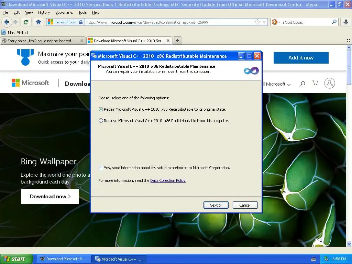The width and height of the screenshot is (352, 264).
Task: Open the File menu
Action: tap(5, 12)
